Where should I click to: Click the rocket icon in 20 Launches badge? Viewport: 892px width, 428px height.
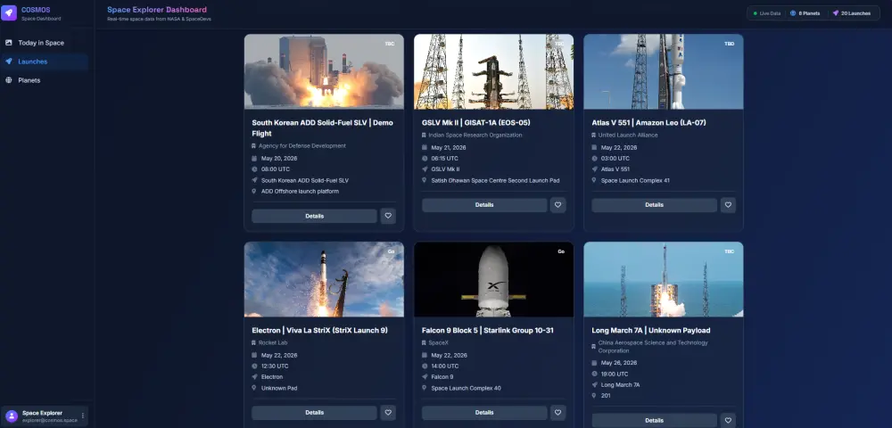(836, 13)
